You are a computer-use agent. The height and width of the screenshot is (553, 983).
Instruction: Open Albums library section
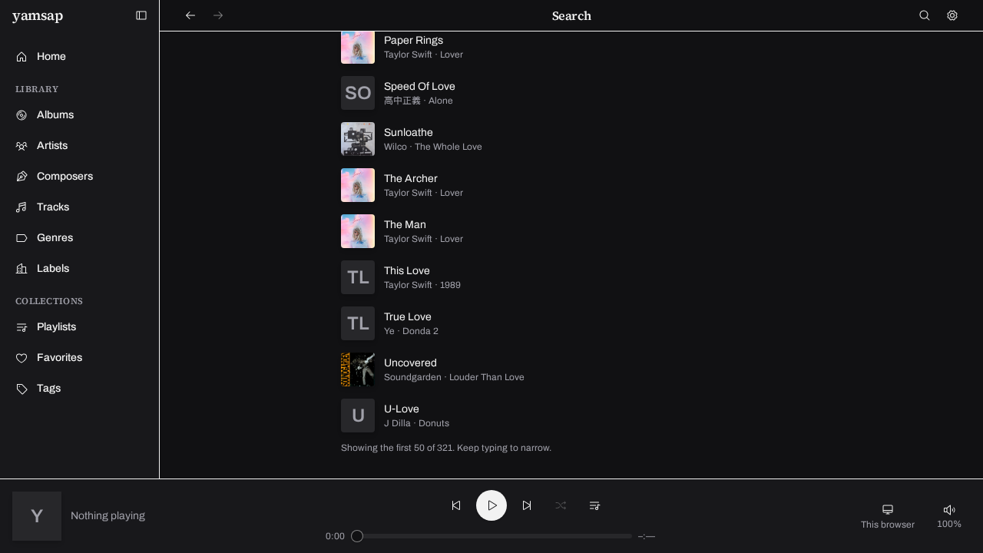pos(80,115)
